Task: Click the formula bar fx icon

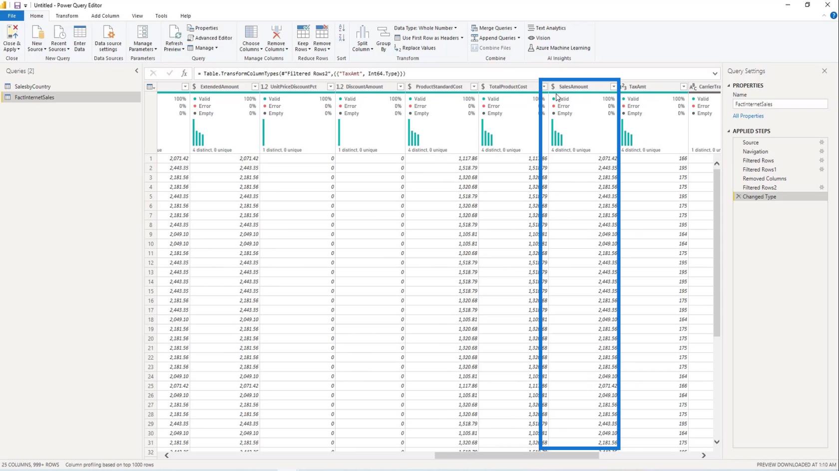Action: tap(184, 73)
